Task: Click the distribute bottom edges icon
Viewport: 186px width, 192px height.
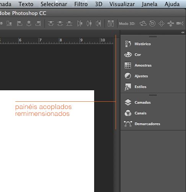Action: pos(69,23)
